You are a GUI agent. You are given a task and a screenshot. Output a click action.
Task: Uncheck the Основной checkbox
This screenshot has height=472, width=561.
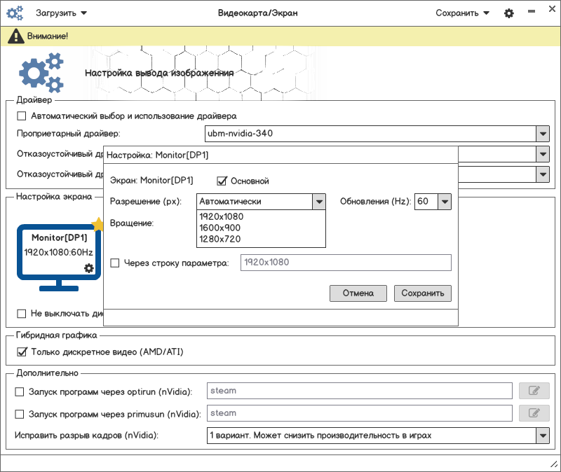coord(222,181)
